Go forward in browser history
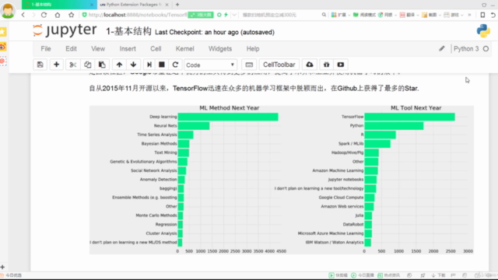 pyautogui.click(x=33, y=15)
